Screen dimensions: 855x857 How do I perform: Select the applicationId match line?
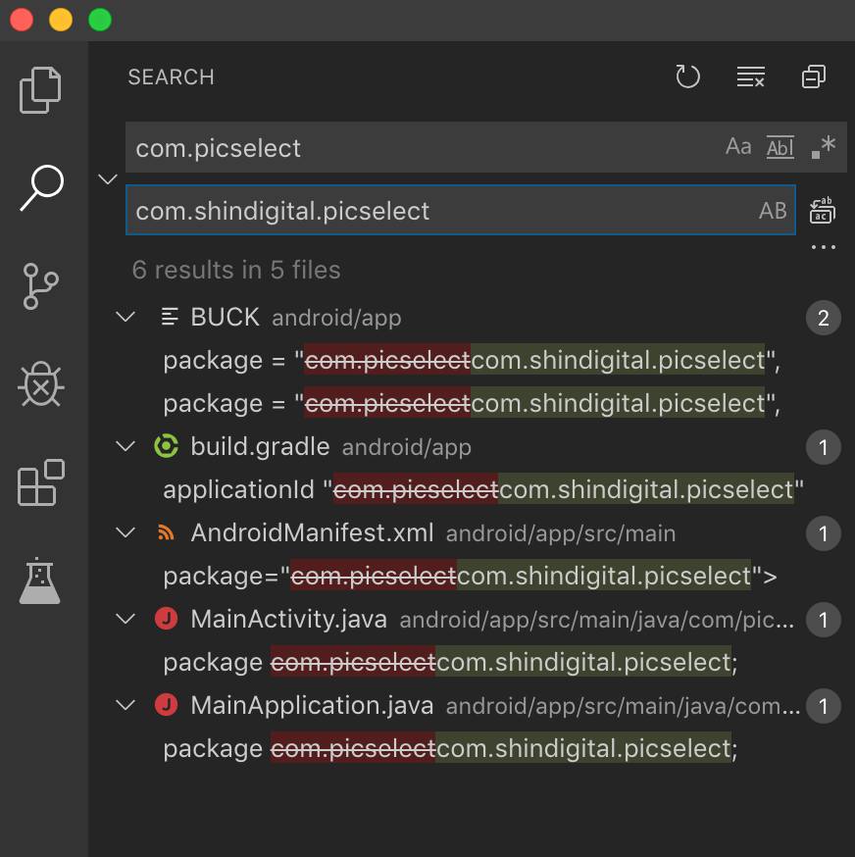[483, 489]
